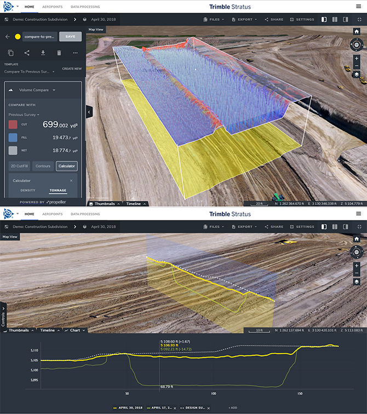The height and width of the screenshot is (414, 367).
Task: Toggle the Contours display option
Action: [x=43, y=166]
